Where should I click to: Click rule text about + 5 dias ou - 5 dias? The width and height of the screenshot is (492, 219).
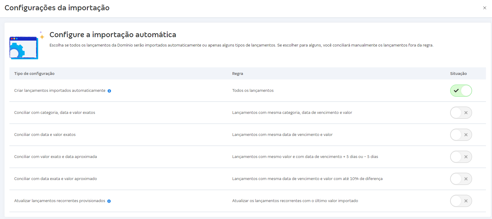tap(305, 157)
